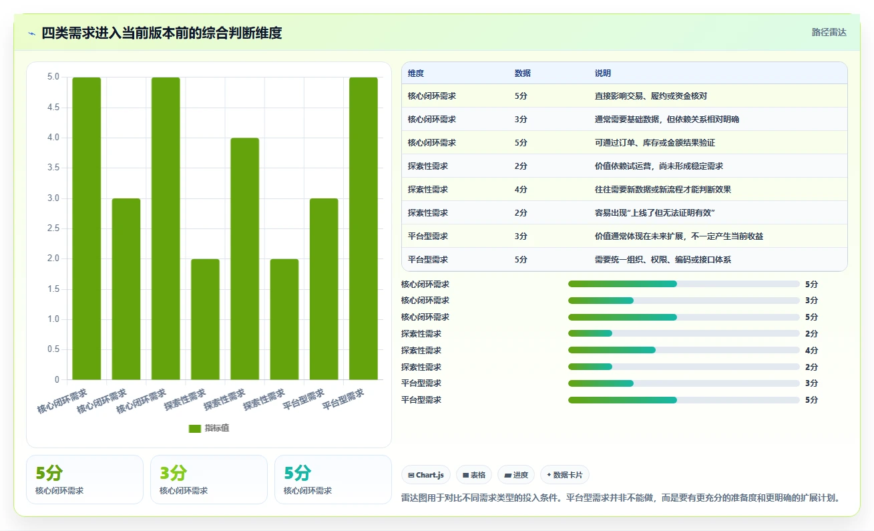Click 平台型需求 in the 价值通常体现在未来扩展 row
The height and width of the screenshot is (531, 874).
point(428,236)
